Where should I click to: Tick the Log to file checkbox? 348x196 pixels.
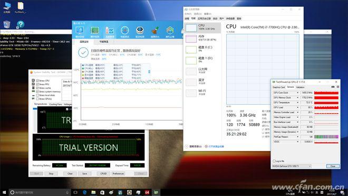274,161
